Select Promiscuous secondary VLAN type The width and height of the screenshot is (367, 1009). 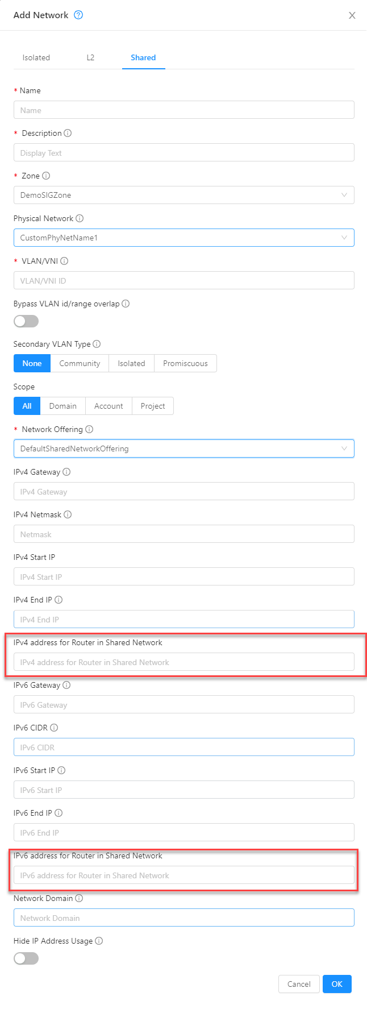(x=185, y=363)
